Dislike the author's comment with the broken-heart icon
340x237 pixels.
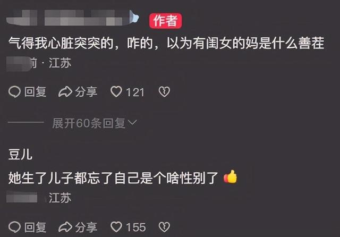click(164, 92)
